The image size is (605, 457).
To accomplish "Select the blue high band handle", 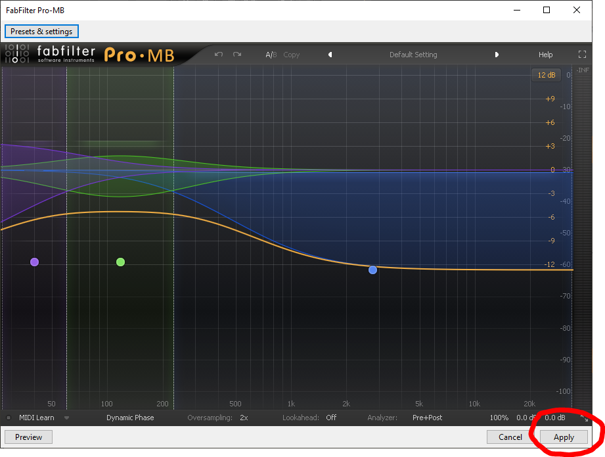I will click(x=372, y=270).
